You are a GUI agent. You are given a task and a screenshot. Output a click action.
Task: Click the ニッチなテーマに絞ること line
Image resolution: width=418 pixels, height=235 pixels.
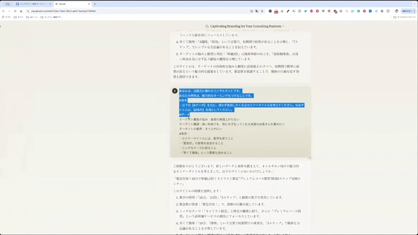[198, 148]
